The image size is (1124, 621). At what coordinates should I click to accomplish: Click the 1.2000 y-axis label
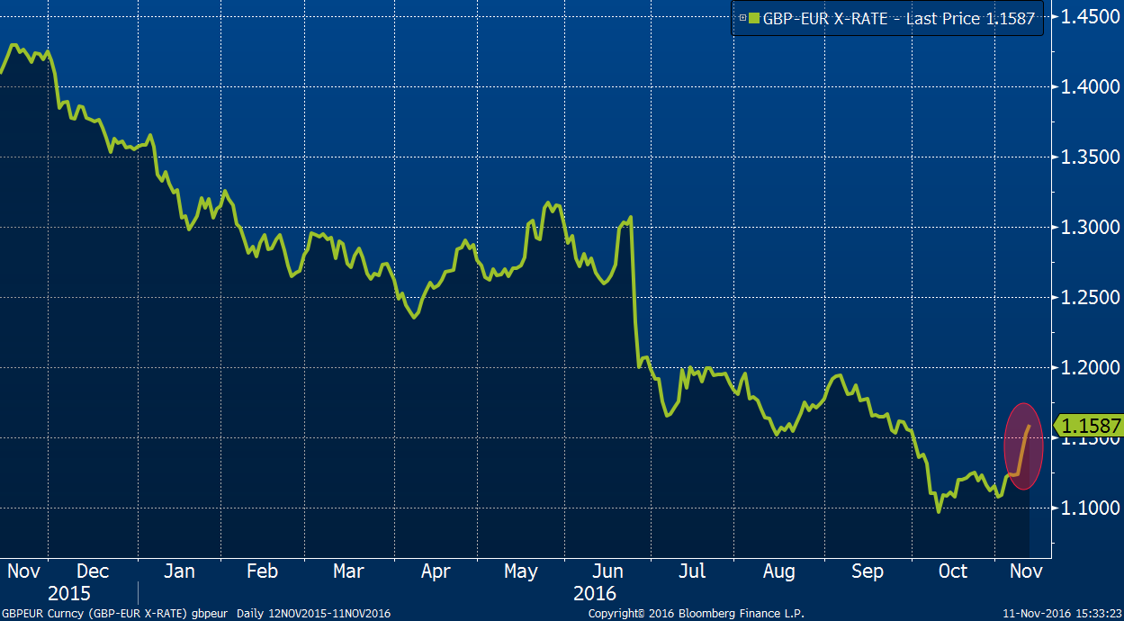pyautogui.click(x=1085, y=368)
